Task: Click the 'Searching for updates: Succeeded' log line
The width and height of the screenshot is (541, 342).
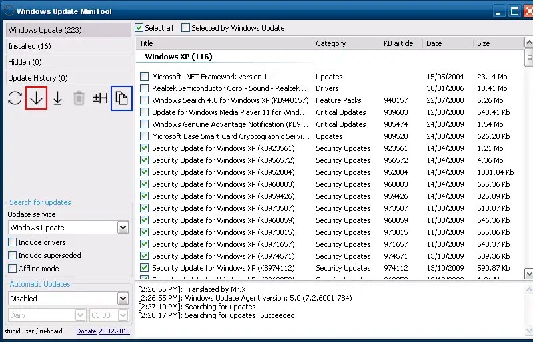Action: click(x=217, y=315)
